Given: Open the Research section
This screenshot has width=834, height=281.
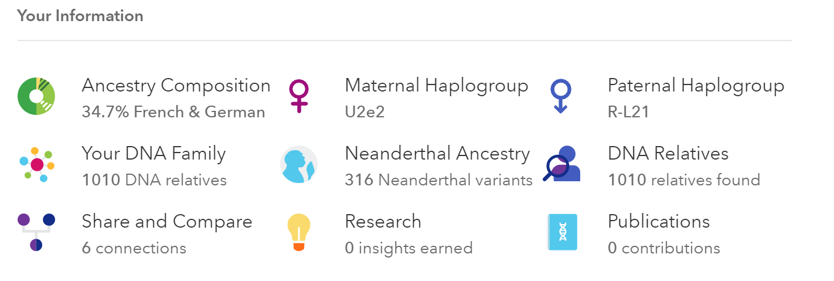Looking at the screenshot, I should pyautogui.click(x=383, y=222).
